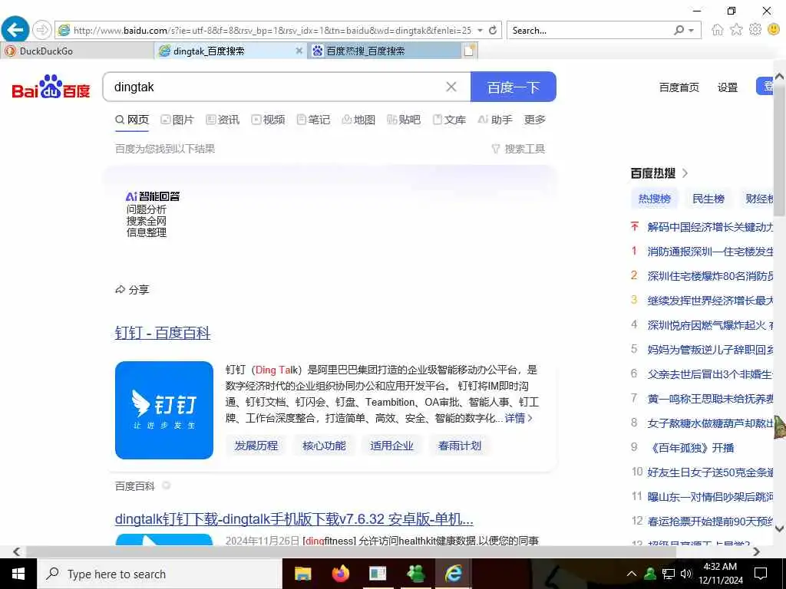The width and height of the screenshot is (786, 589).
Task: Click the 分享 share icon
Action: coord(120,289)
